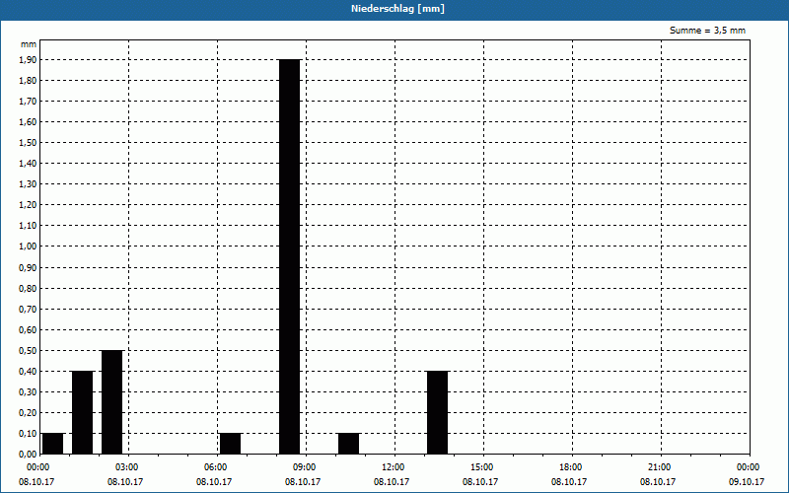
Task: Click the 1,00 y-axis value
Action: click(x=28, y=246)
